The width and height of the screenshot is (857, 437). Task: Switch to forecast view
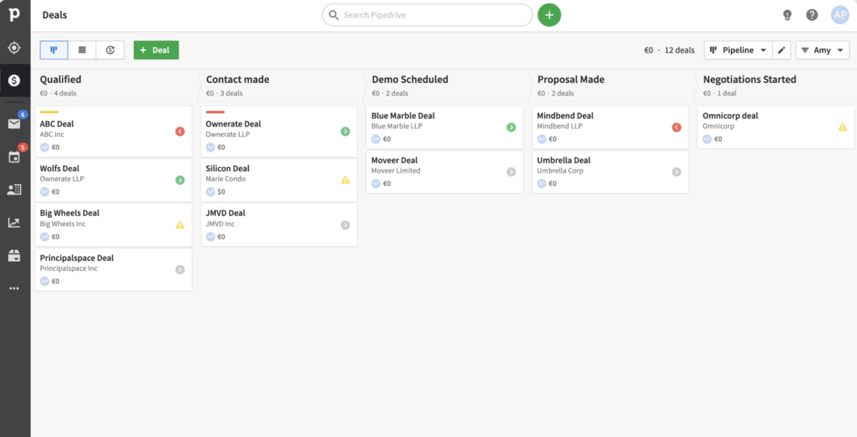tap(110, 50)
